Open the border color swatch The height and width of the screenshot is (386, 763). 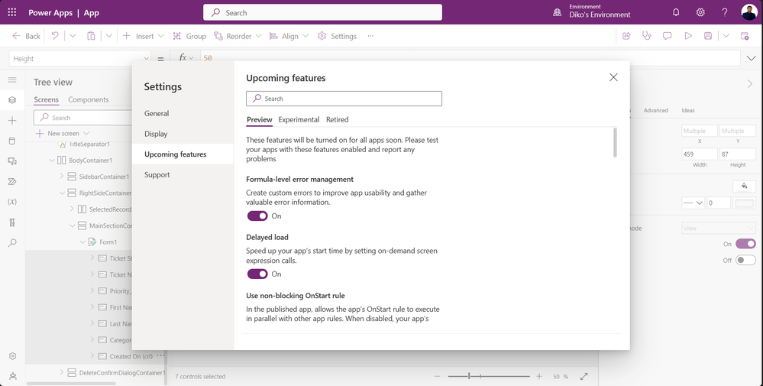click(x=745, y=203)
